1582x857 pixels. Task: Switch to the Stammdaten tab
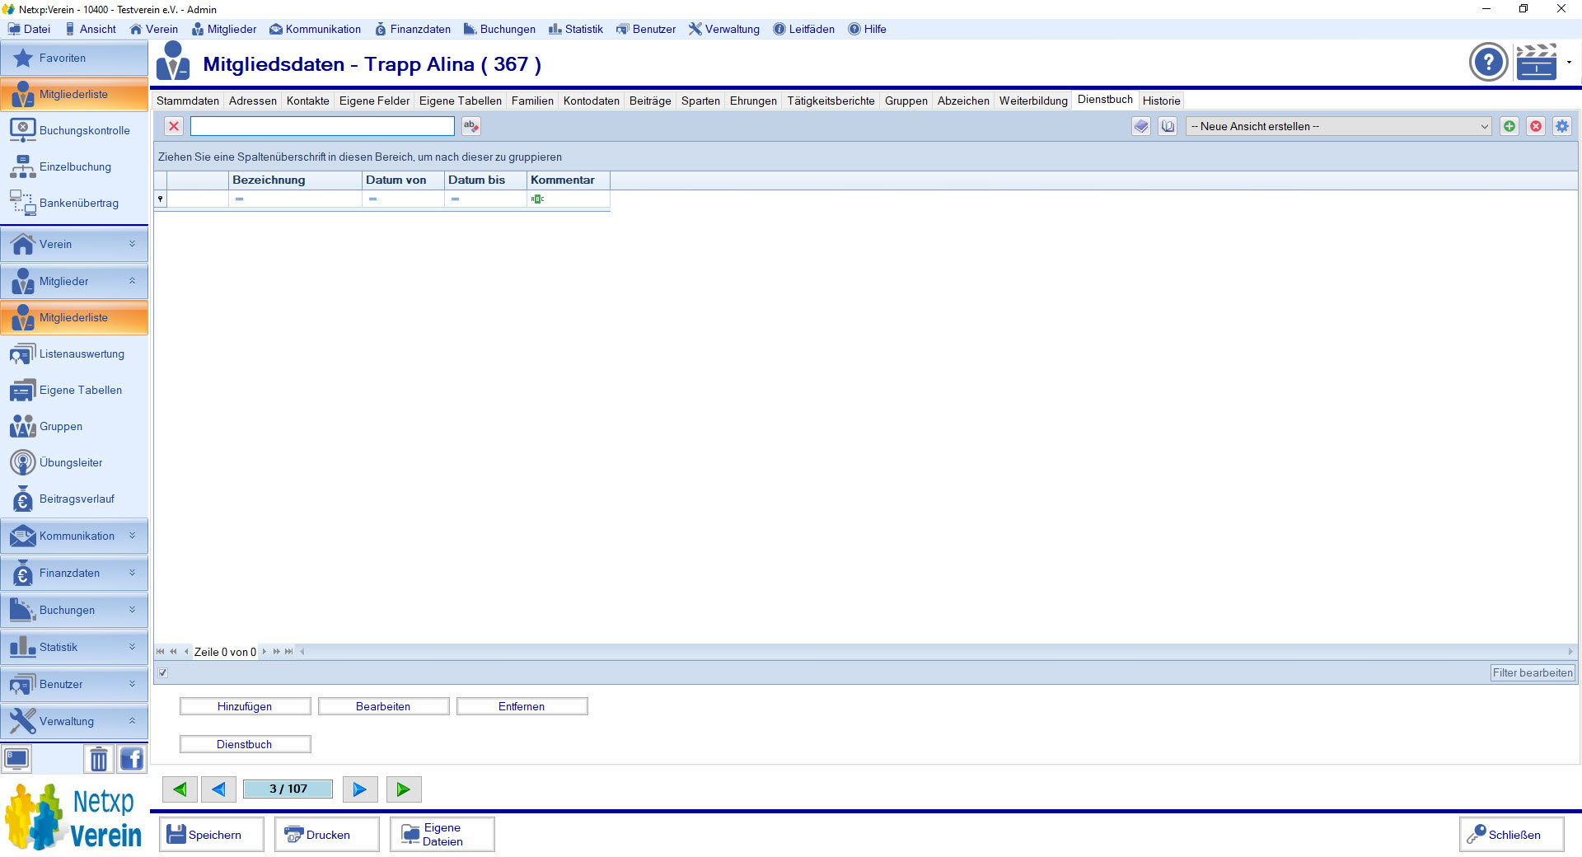pos(188,101)
